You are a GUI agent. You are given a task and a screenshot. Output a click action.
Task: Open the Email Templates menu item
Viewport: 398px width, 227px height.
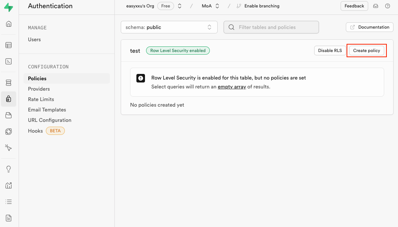[x=47, y=110]
